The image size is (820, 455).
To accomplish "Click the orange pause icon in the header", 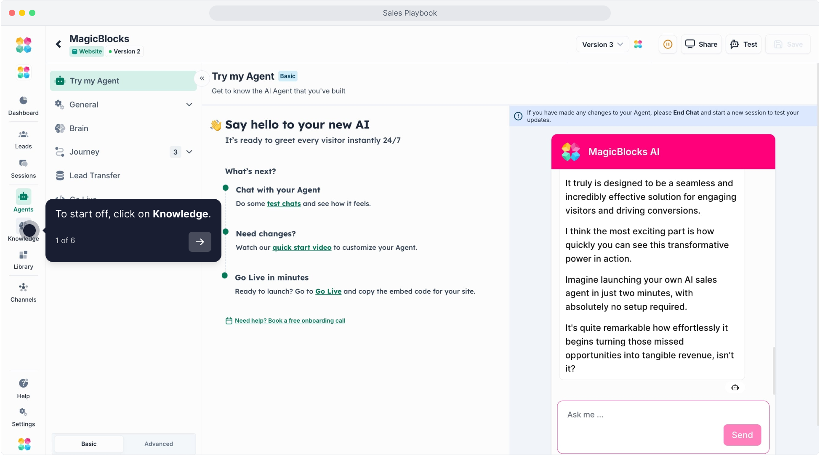I will click(668, 44).
